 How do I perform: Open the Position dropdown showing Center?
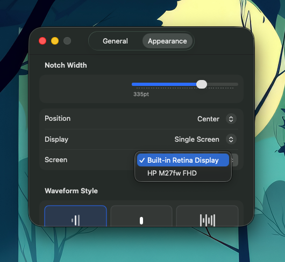[231, 119]
